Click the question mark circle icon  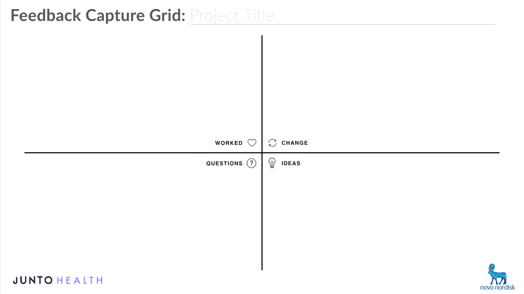251,163
